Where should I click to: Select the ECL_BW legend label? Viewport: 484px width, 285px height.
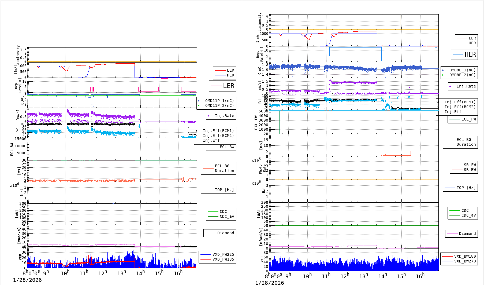pos(227,147)
